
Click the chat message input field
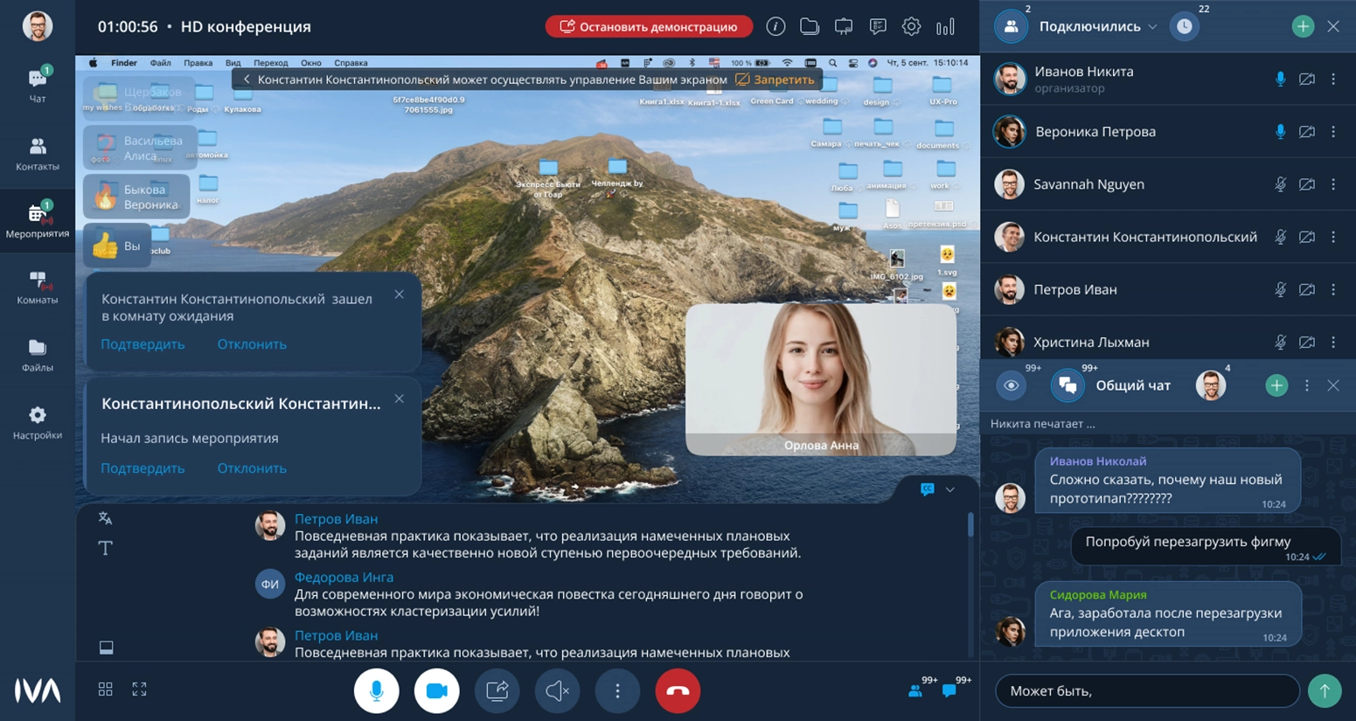1147,691
